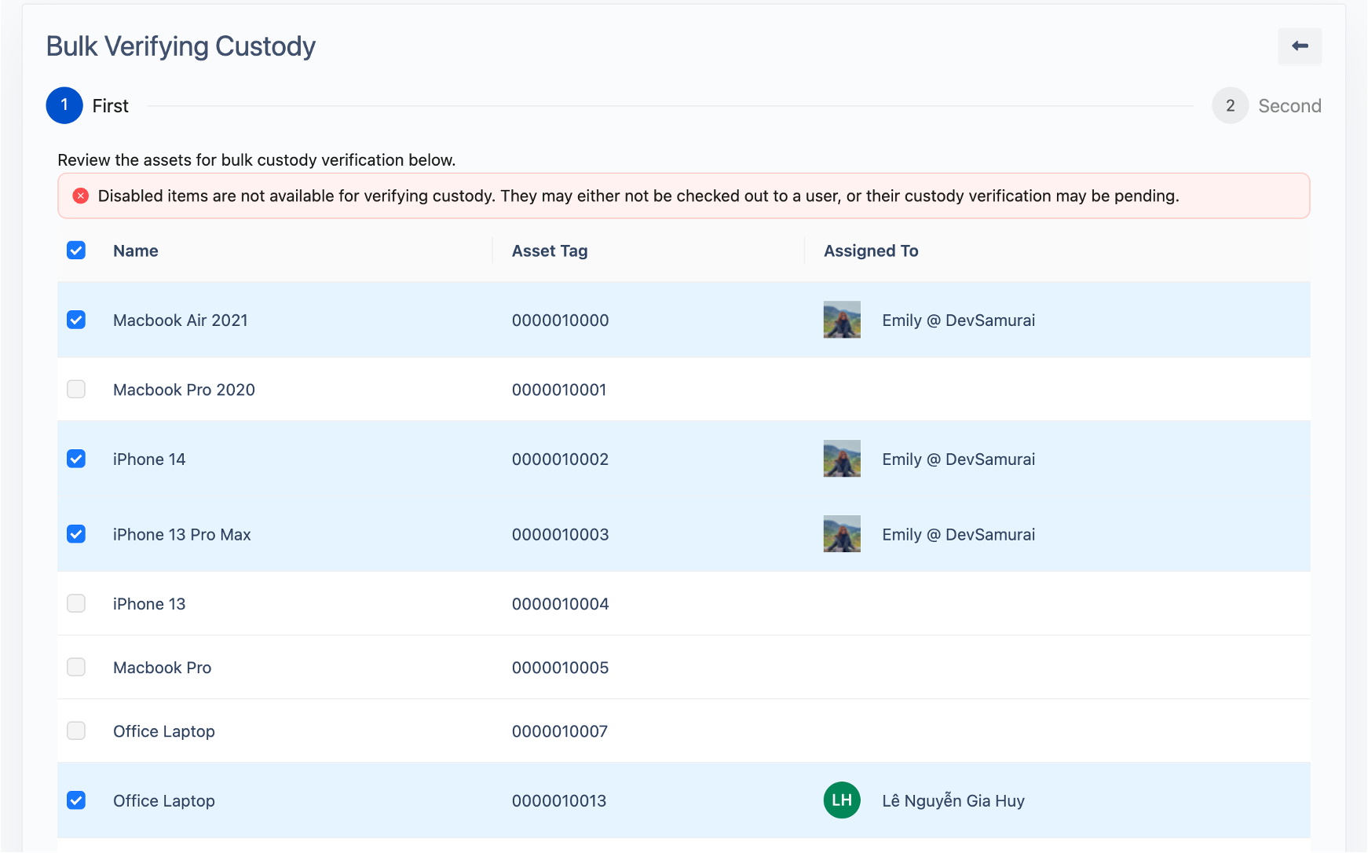Click asset tag 0000010001
The width and height of the screenshot is (1368, 853).
tap(559, 390)
